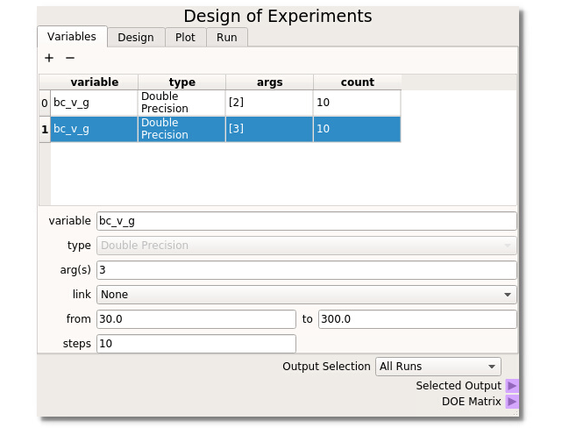Switch to the Plot tab

(x=185, y=37)
